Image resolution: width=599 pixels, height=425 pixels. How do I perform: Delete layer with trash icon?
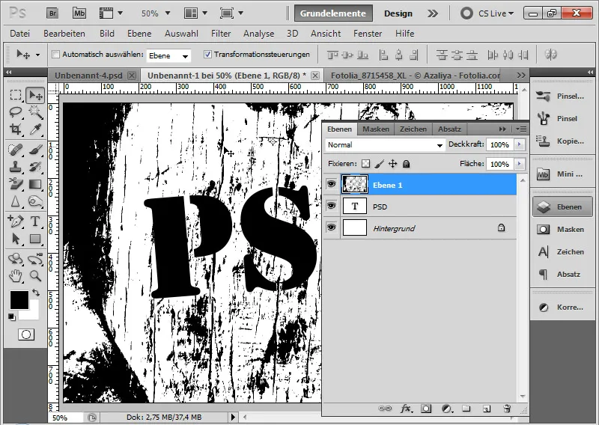click(x=507, y=409)
